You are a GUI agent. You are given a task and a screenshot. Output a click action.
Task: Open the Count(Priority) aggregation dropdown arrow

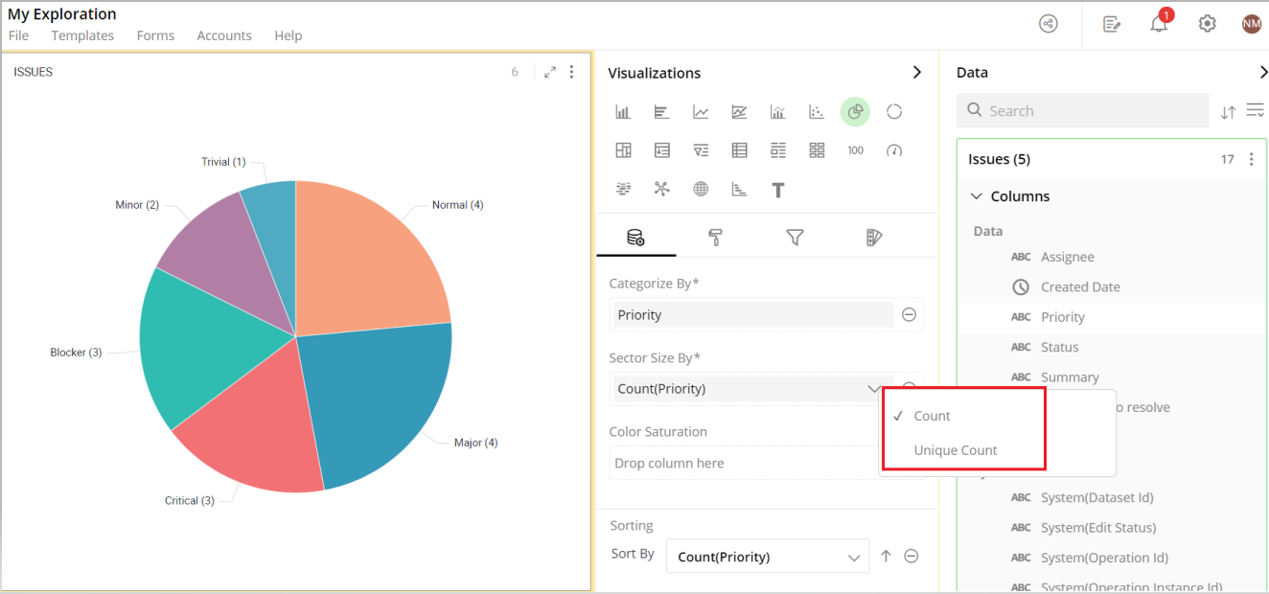[873, 389]
